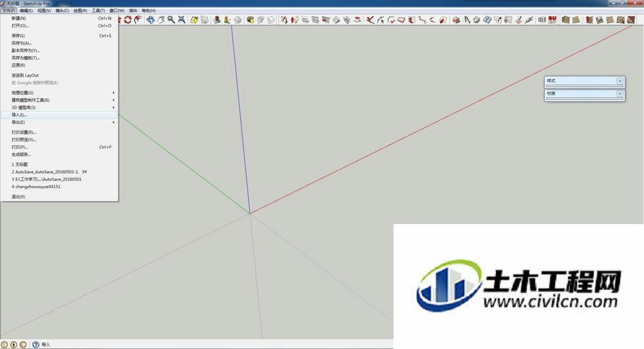Open recent file AutoSave_AutoSave_20160503-2
The image size is (644, 349).
tap(59, 172)
